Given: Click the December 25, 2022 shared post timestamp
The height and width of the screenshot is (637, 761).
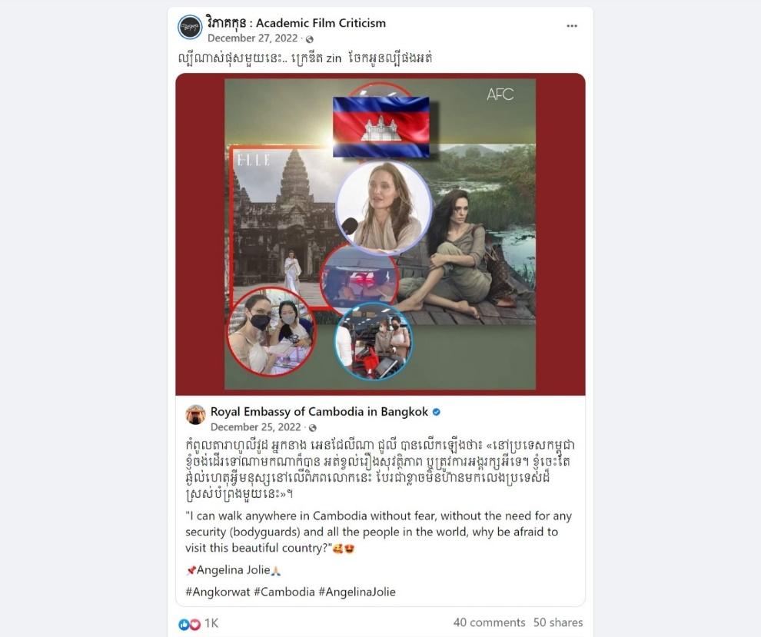Looking at the screenshot, I should point(256,427).
